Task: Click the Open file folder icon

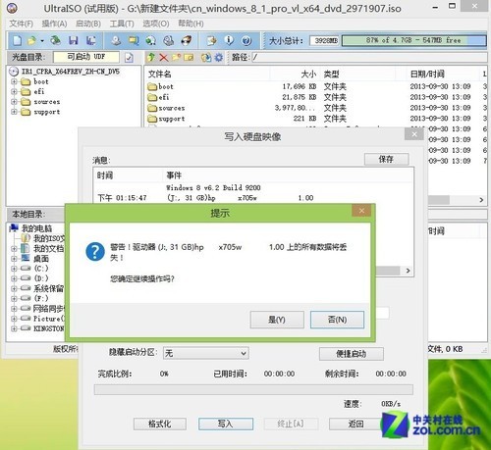Action: tap(32, 40)
